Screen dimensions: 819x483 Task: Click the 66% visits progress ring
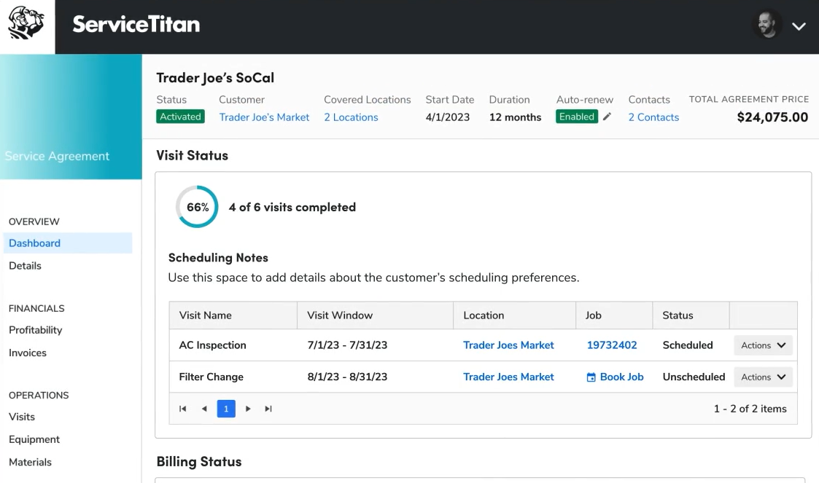tap(197, 207)
